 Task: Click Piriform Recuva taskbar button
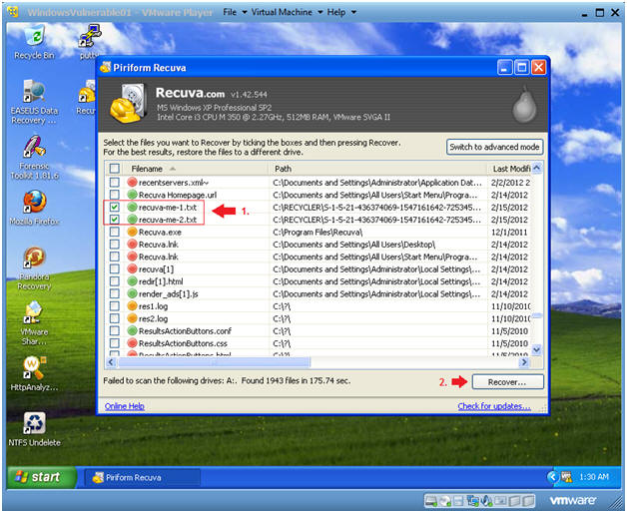pos(143,477)
